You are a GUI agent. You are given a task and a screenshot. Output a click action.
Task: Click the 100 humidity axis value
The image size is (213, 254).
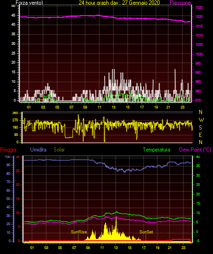coord(8,157)
